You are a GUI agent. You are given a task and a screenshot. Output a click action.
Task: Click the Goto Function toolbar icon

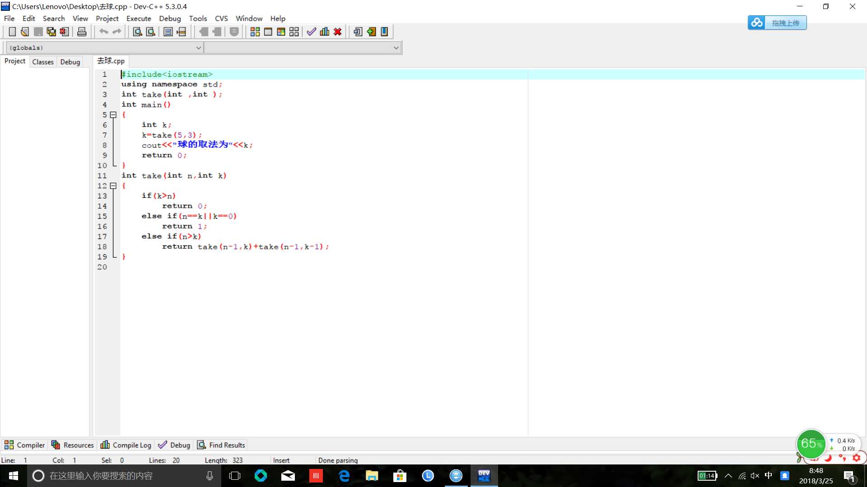point(168,32)
